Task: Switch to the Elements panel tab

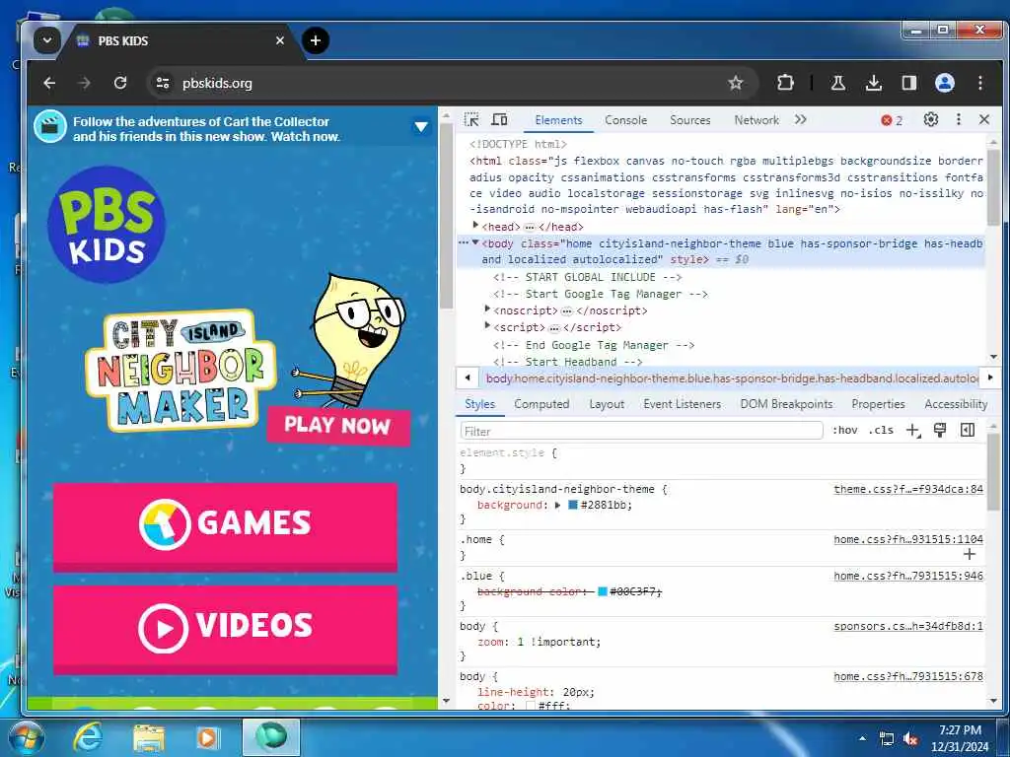Action: (558, 120)
